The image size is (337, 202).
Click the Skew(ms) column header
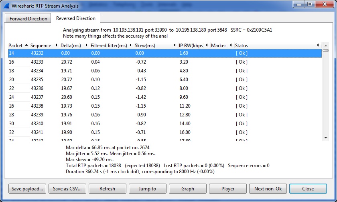145,46
